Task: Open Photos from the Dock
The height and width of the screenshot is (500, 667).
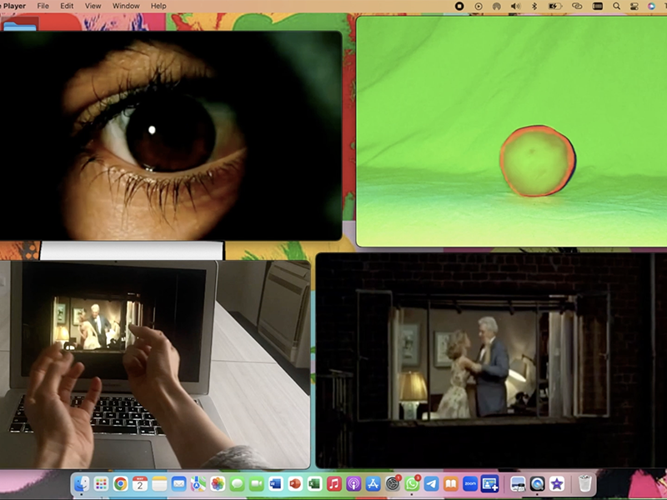Action: coord(218,483)
